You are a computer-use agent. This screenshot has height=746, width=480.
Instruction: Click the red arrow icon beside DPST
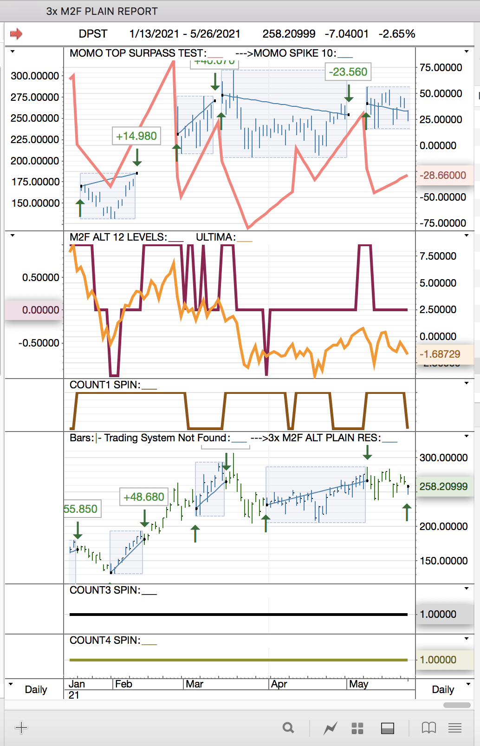(16, 34)
